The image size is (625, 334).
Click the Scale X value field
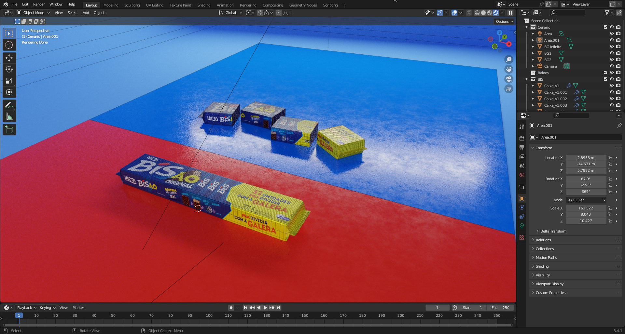(x=586, y=208)
